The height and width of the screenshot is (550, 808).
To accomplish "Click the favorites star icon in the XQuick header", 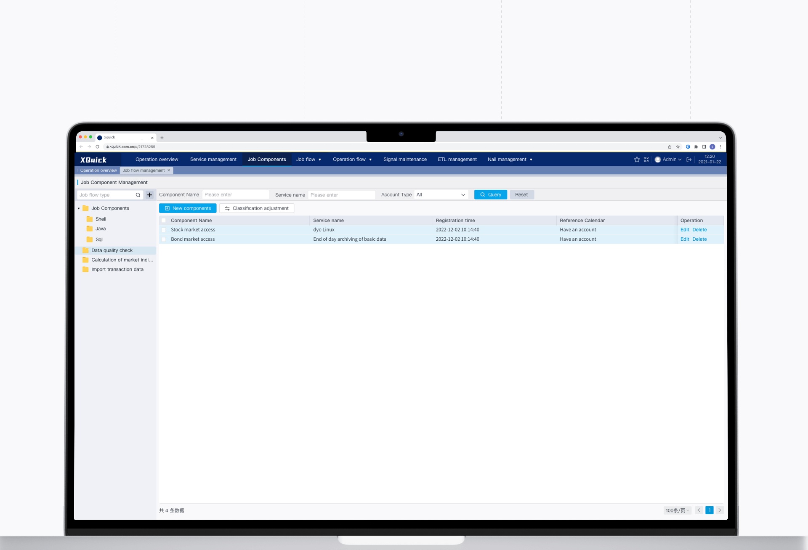I will click(x=637, y=159).
